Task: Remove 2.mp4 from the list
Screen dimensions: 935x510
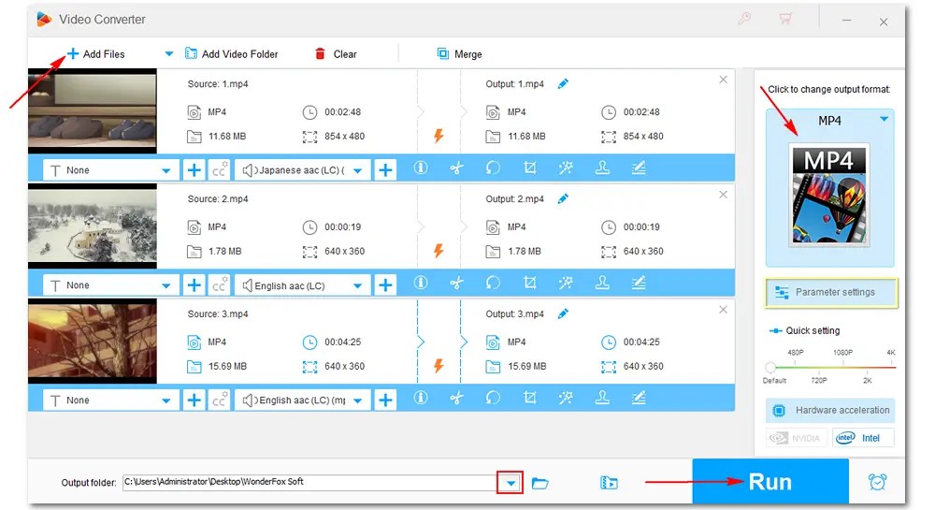Action: tap(723, 195)
